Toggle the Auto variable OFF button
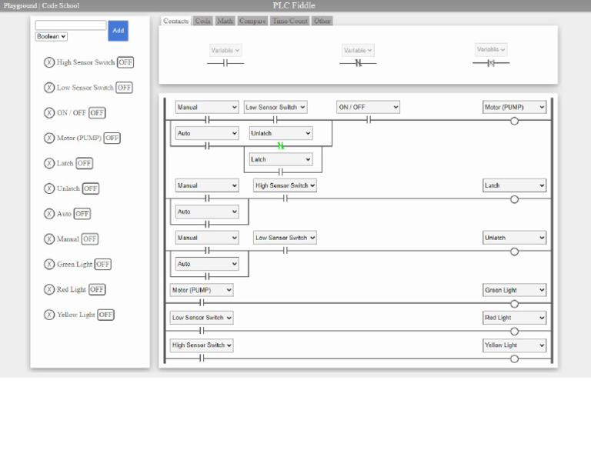Screen dimensions: 591x457 (82, 214)
